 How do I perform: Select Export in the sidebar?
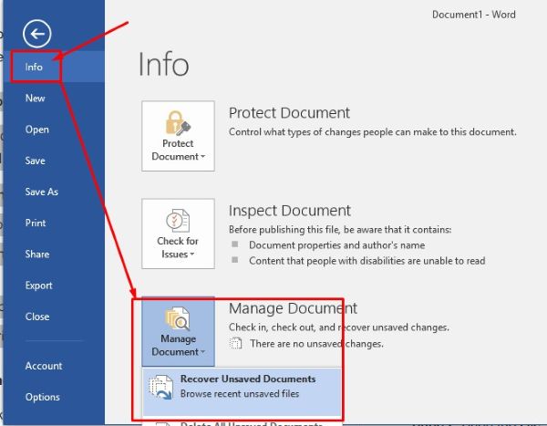pyautogui.click(x=39, y=286)
